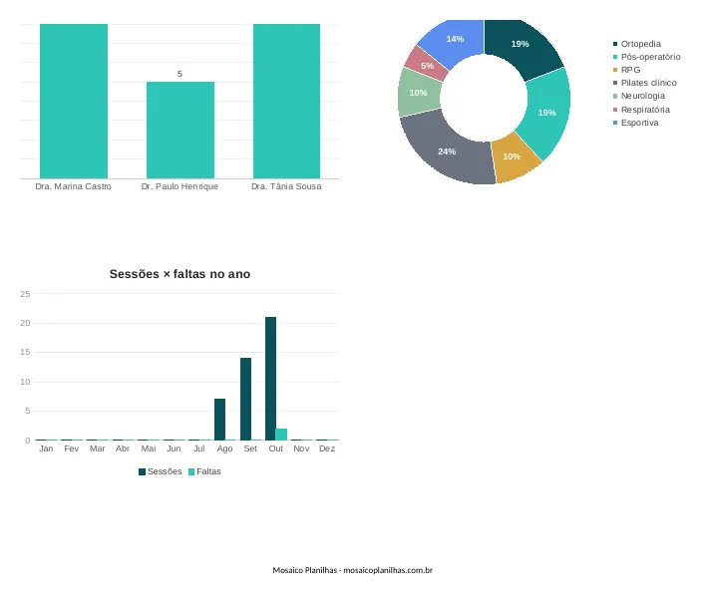Image resolution: width=701 pixels, height=595 pixels.
Task: Click the Faltas legend color swatch
Action: [191, 471]
